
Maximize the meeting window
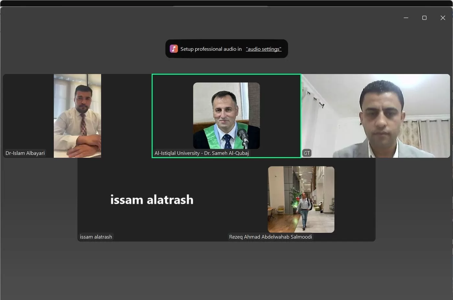coord(424,18)
